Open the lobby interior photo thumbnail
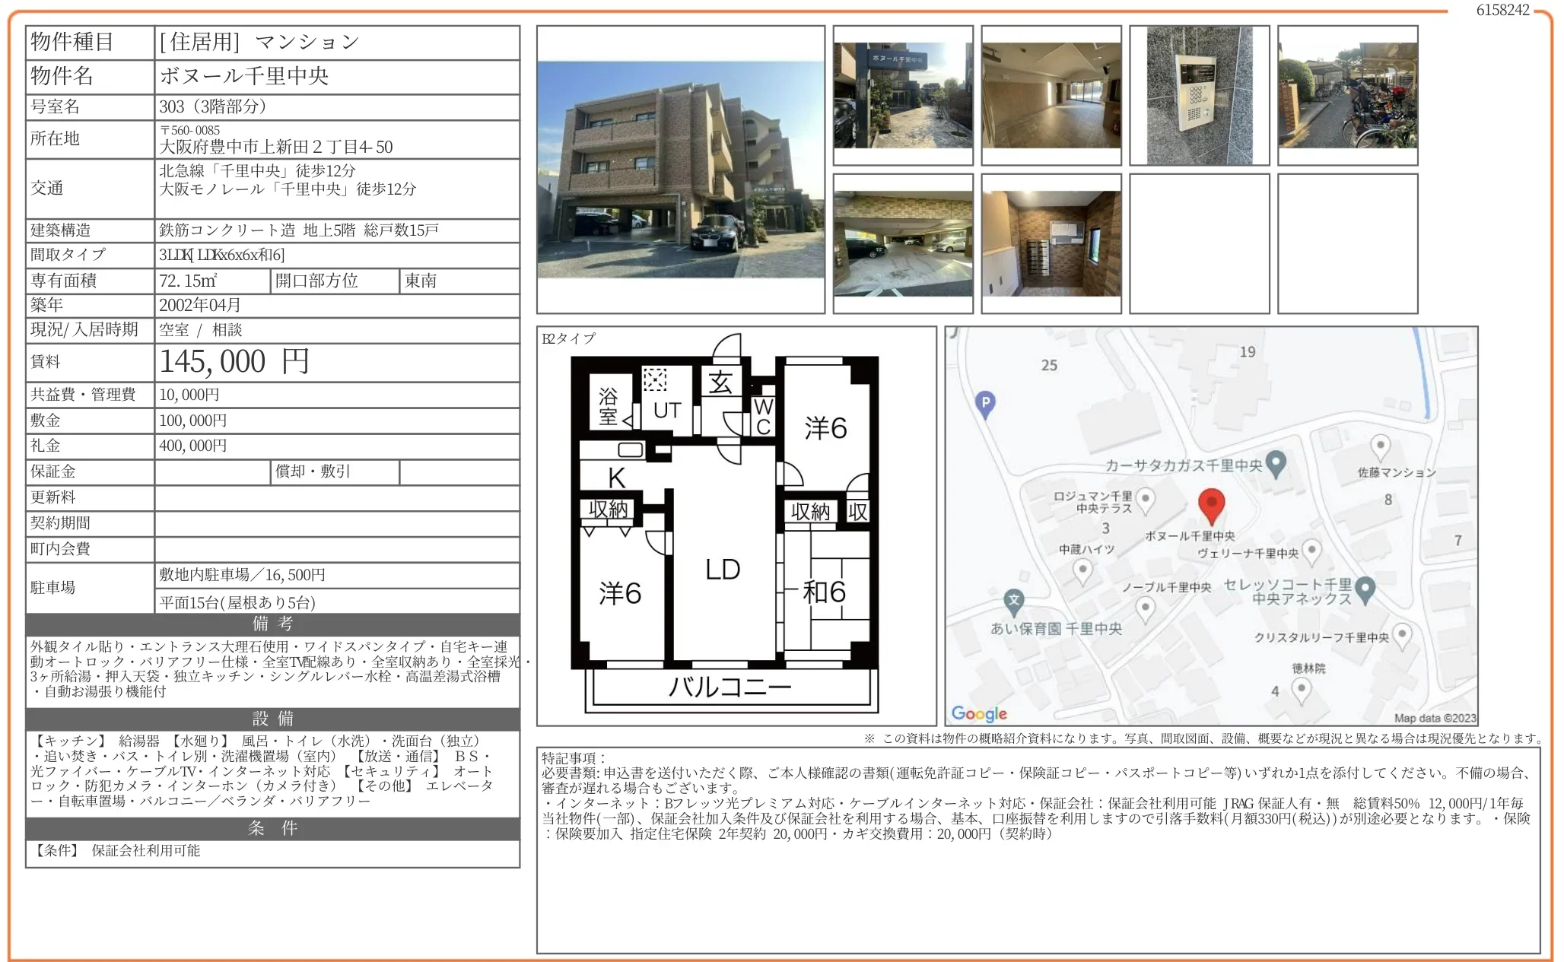This screenshot has height=962, width=1564. click(1051, 96)
